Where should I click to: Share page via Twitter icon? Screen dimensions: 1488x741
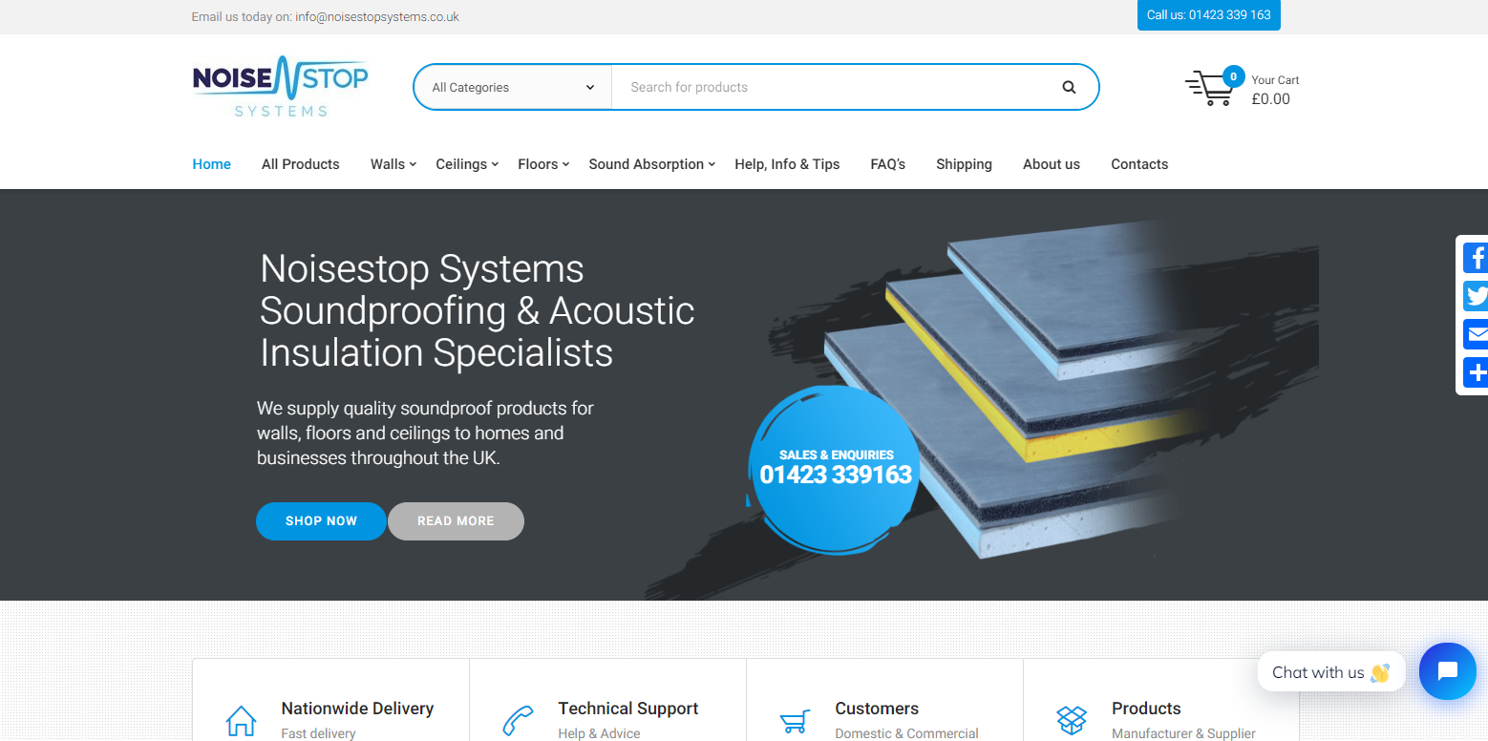1476,296
